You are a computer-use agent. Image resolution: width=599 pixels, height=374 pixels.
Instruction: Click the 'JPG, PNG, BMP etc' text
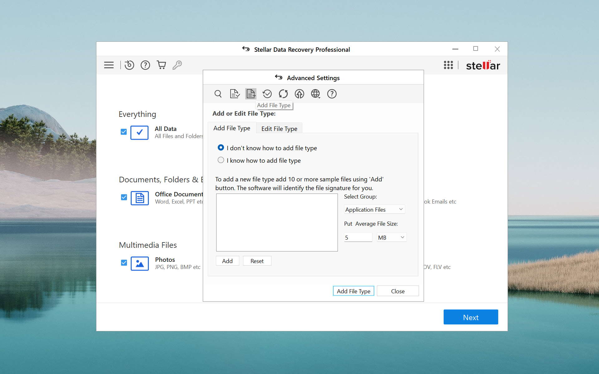tap(178, 267)
